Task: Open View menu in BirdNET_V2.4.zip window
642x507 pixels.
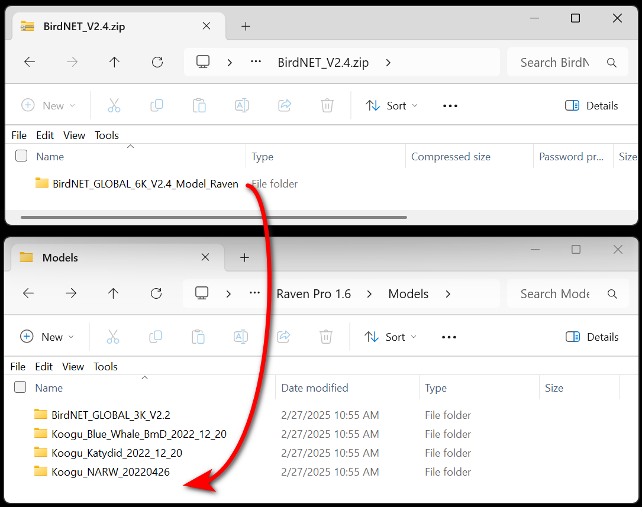Action: (x=74, y=135)
